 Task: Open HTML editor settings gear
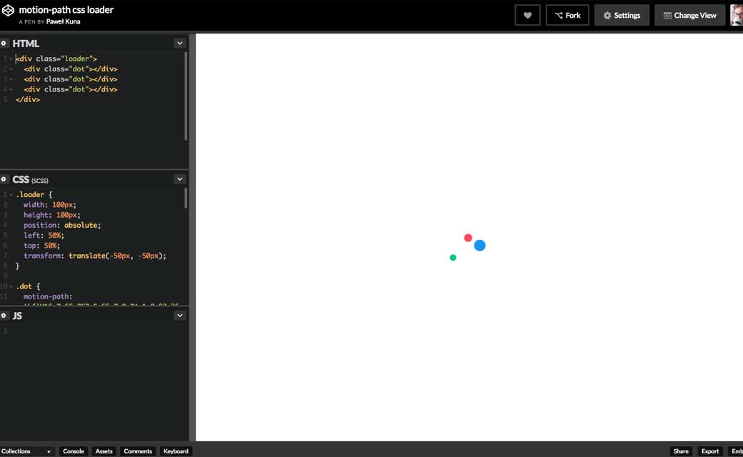point(4,43)
